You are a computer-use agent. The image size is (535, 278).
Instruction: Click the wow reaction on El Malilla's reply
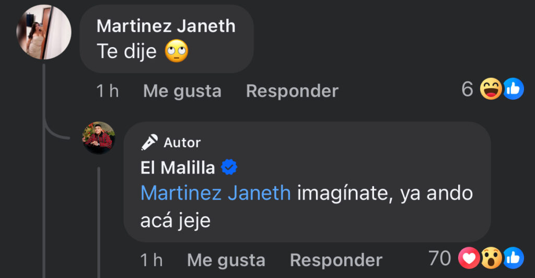coord(491,258)
